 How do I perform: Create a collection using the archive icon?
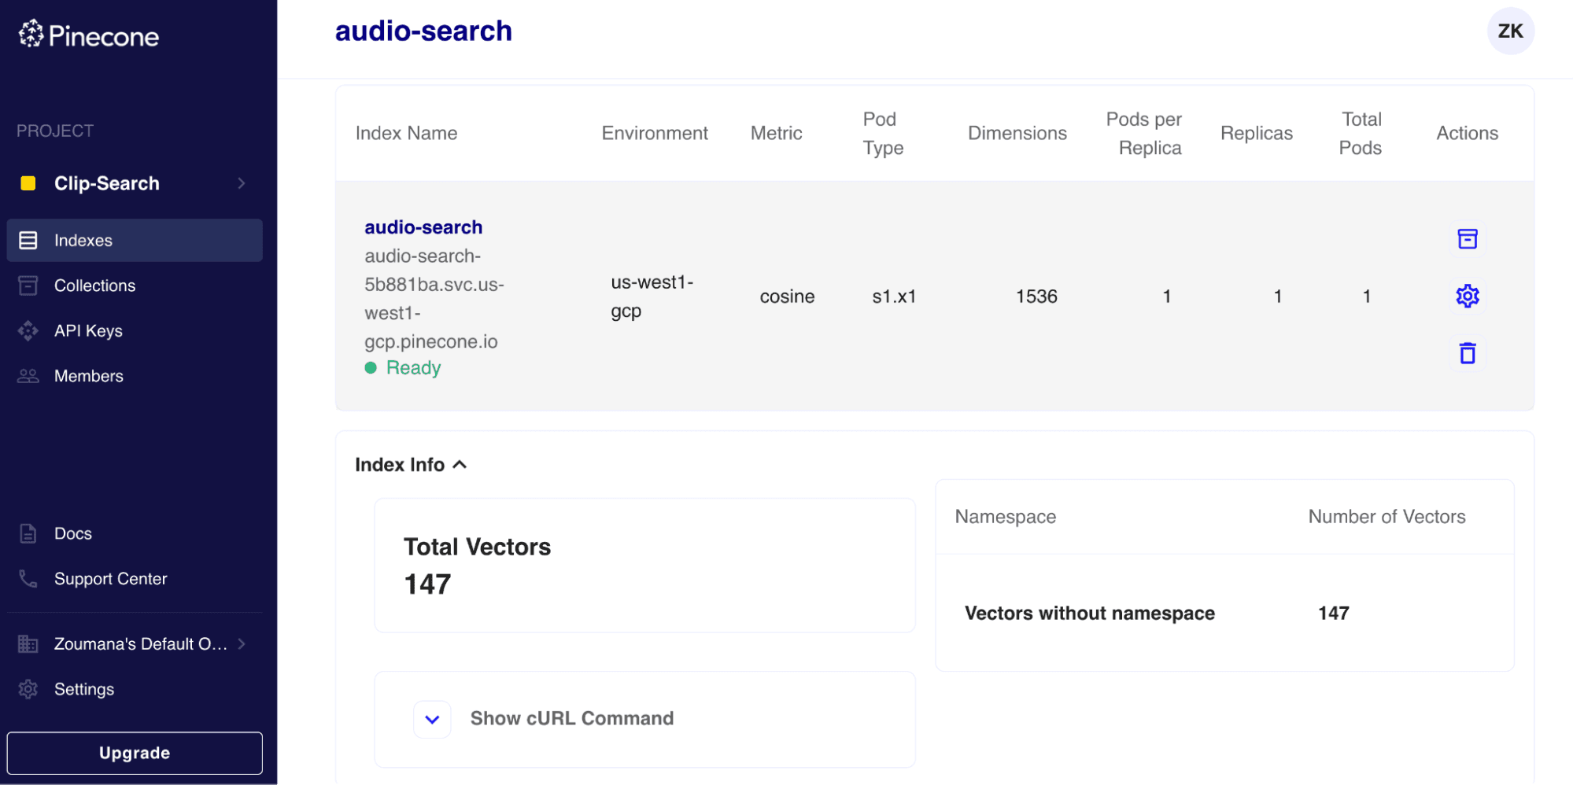point(1467,239)
